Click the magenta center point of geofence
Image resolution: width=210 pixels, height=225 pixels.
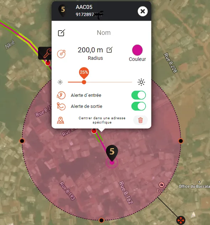tap(112, 163)
